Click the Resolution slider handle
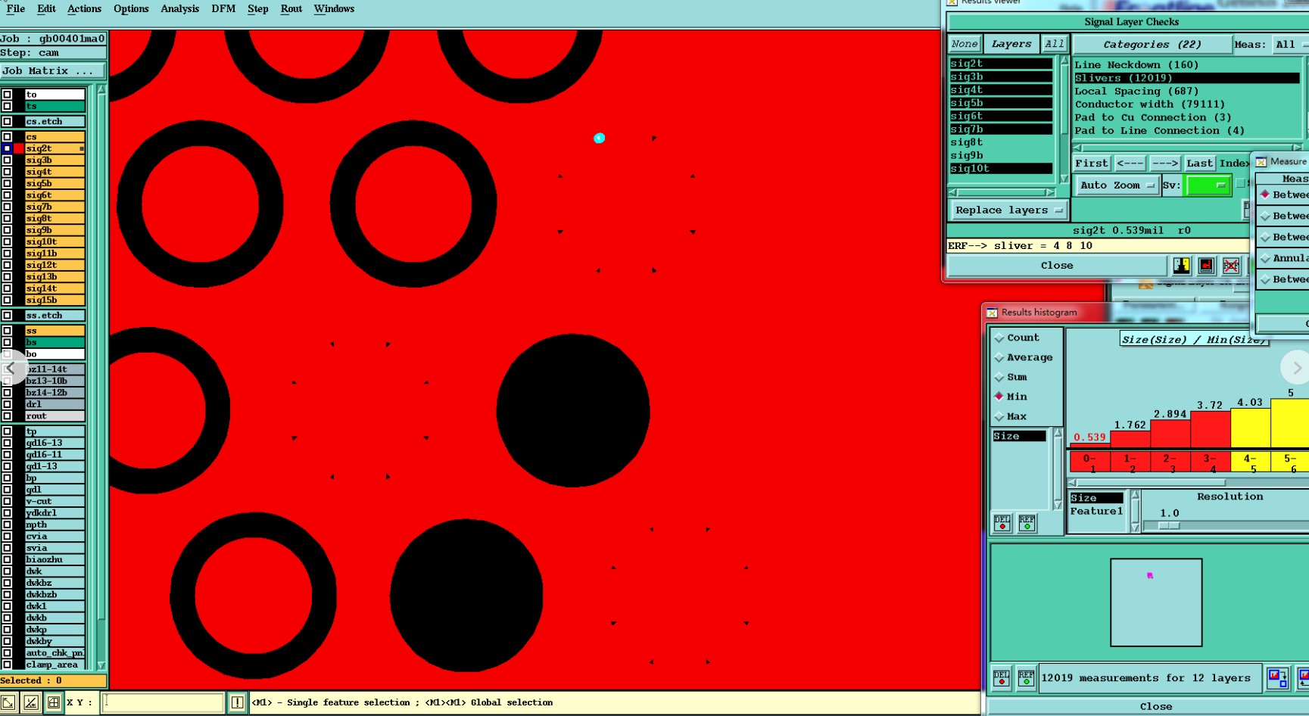Viewport: 1309px width, 716px height. 1169,525
